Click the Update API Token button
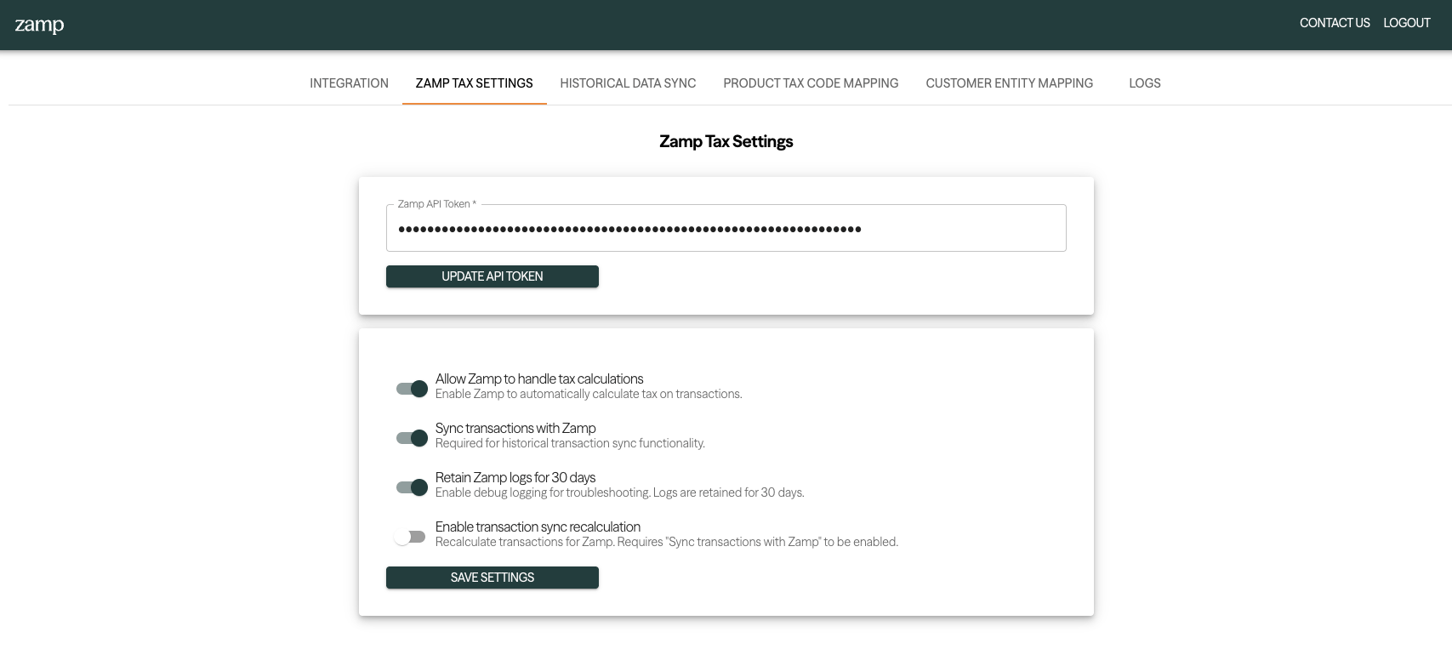 click(493, 276)
